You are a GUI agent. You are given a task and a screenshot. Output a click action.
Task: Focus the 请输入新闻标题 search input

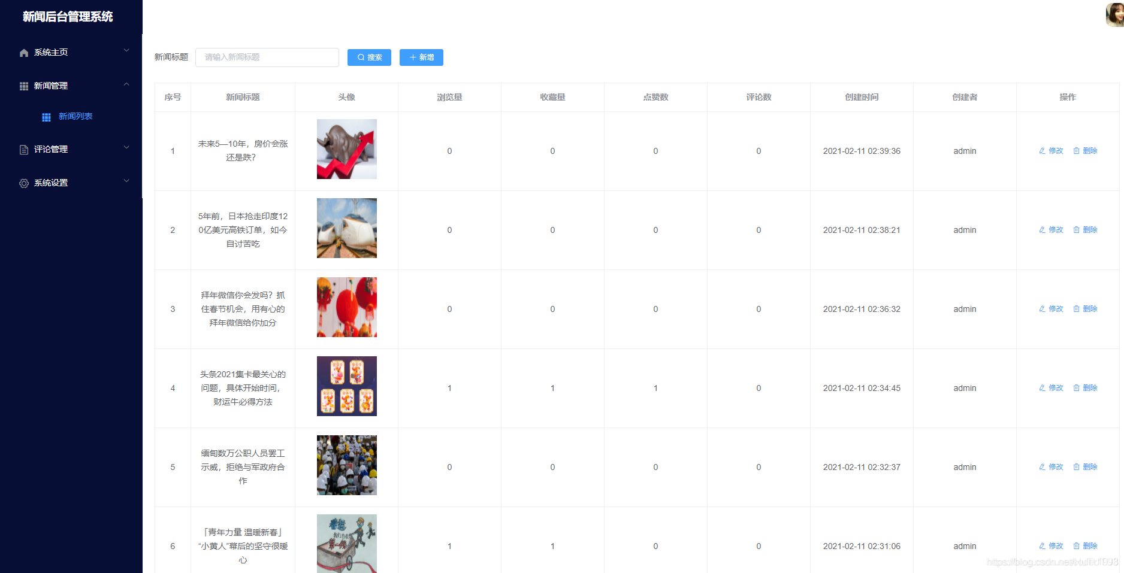coord(267,57)
